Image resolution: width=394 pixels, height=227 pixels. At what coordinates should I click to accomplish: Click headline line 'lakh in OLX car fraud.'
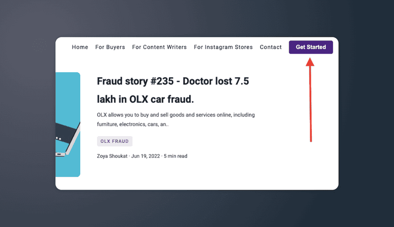coord(145,99)
